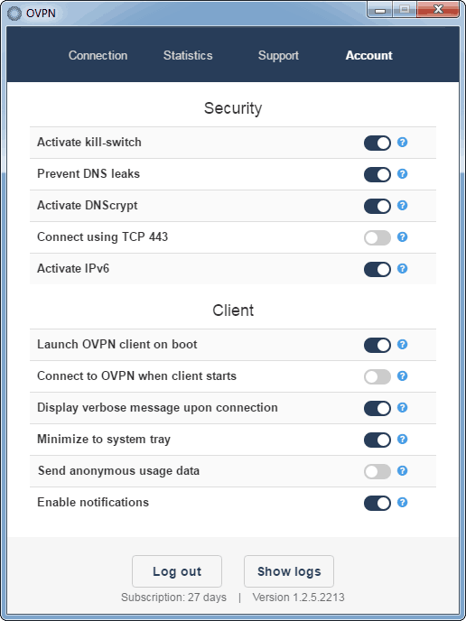Turn off the Activate IPv6 switch
The image size is (466, 621).
[x=377, y=269]
